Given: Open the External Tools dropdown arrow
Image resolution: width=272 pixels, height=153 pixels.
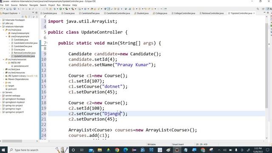Looking at the screenshot, I should tap(76, 9).
